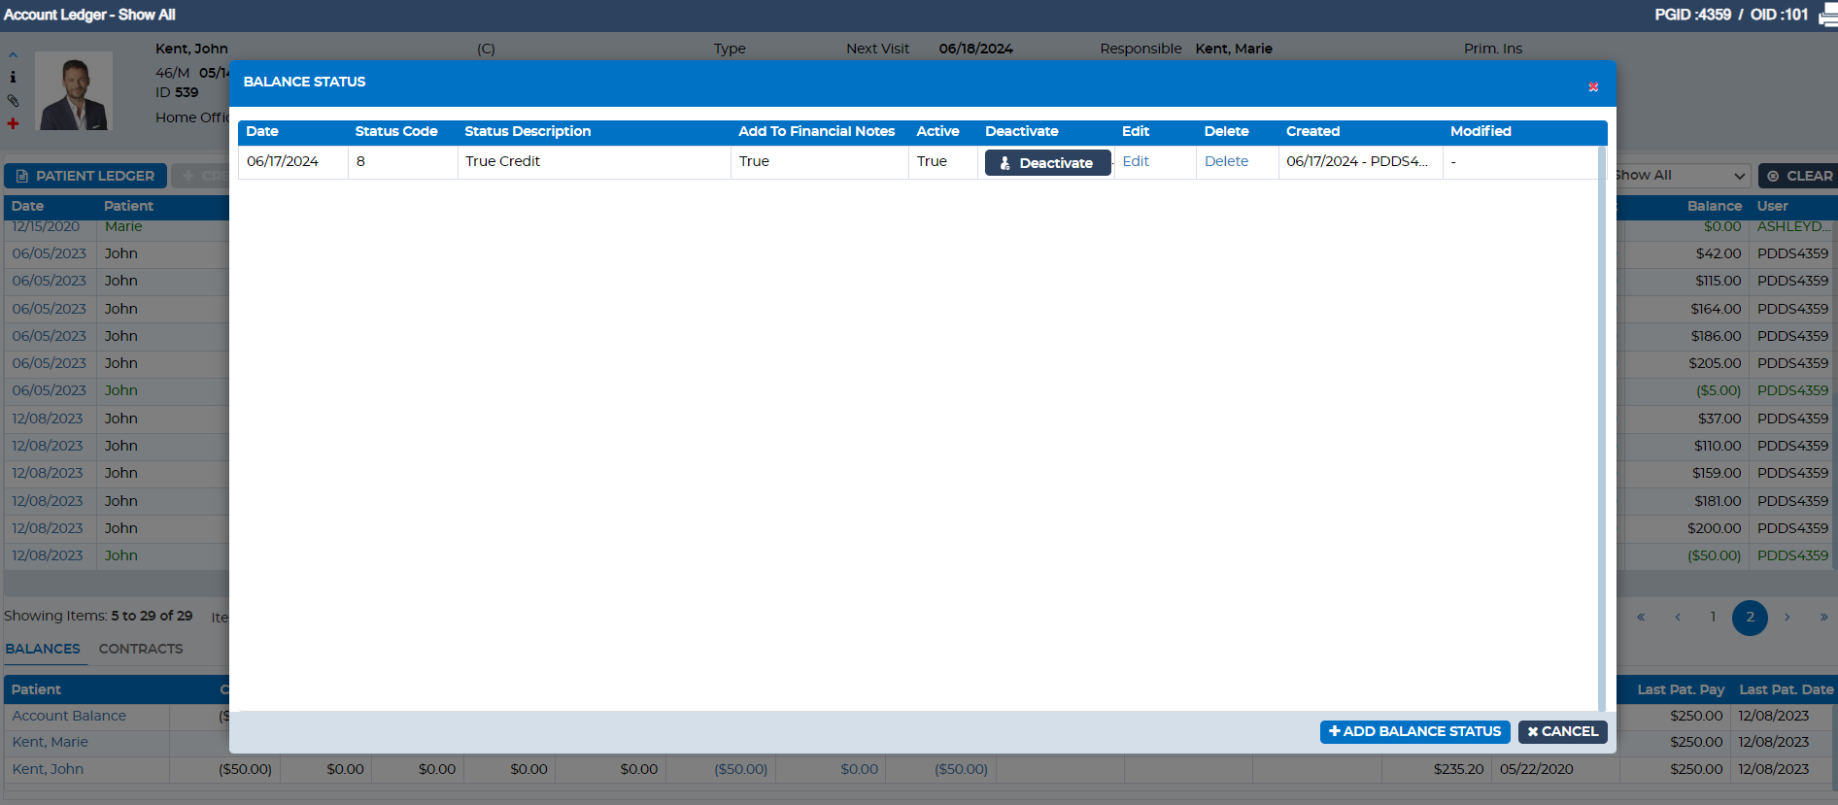This screenshot has width=1838, height=805.
Task: Click the printer icon in title bar
Action: pyautogui.click(x=1827, y=15)
